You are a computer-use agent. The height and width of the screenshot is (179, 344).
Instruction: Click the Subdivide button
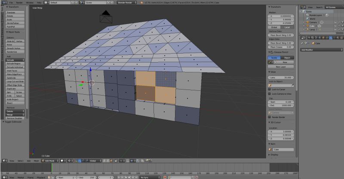coord(15,78)
